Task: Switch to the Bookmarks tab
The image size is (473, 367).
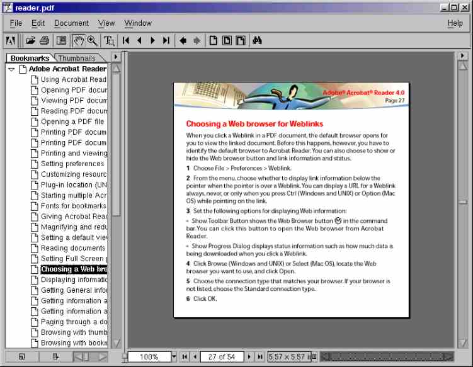Action: tap(30, 58)
